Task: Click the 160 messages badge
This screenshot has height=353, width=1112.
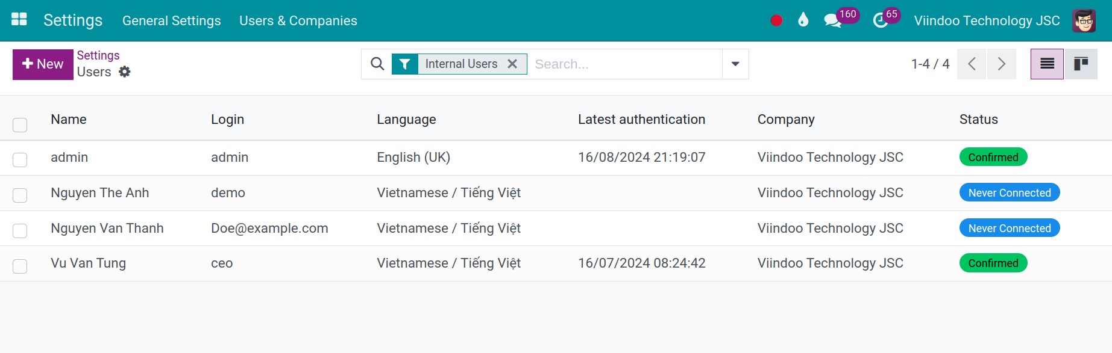Action: coord(847,14)
